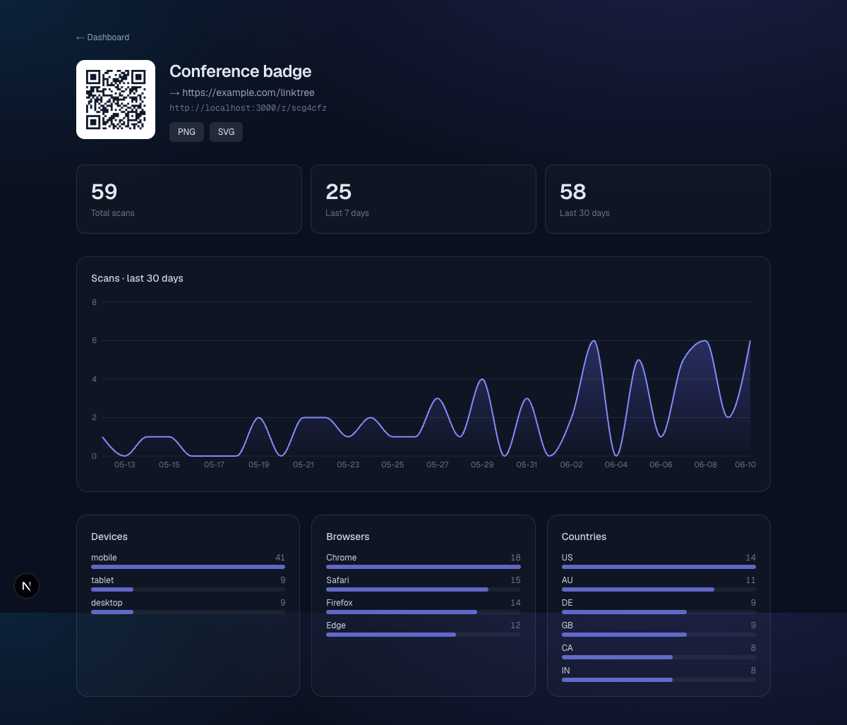Image resolution: width=847 pixels, height=725 pixels.
Task: Open the https://example.com/linktree destination link
Action: click(x=242, y=92)
